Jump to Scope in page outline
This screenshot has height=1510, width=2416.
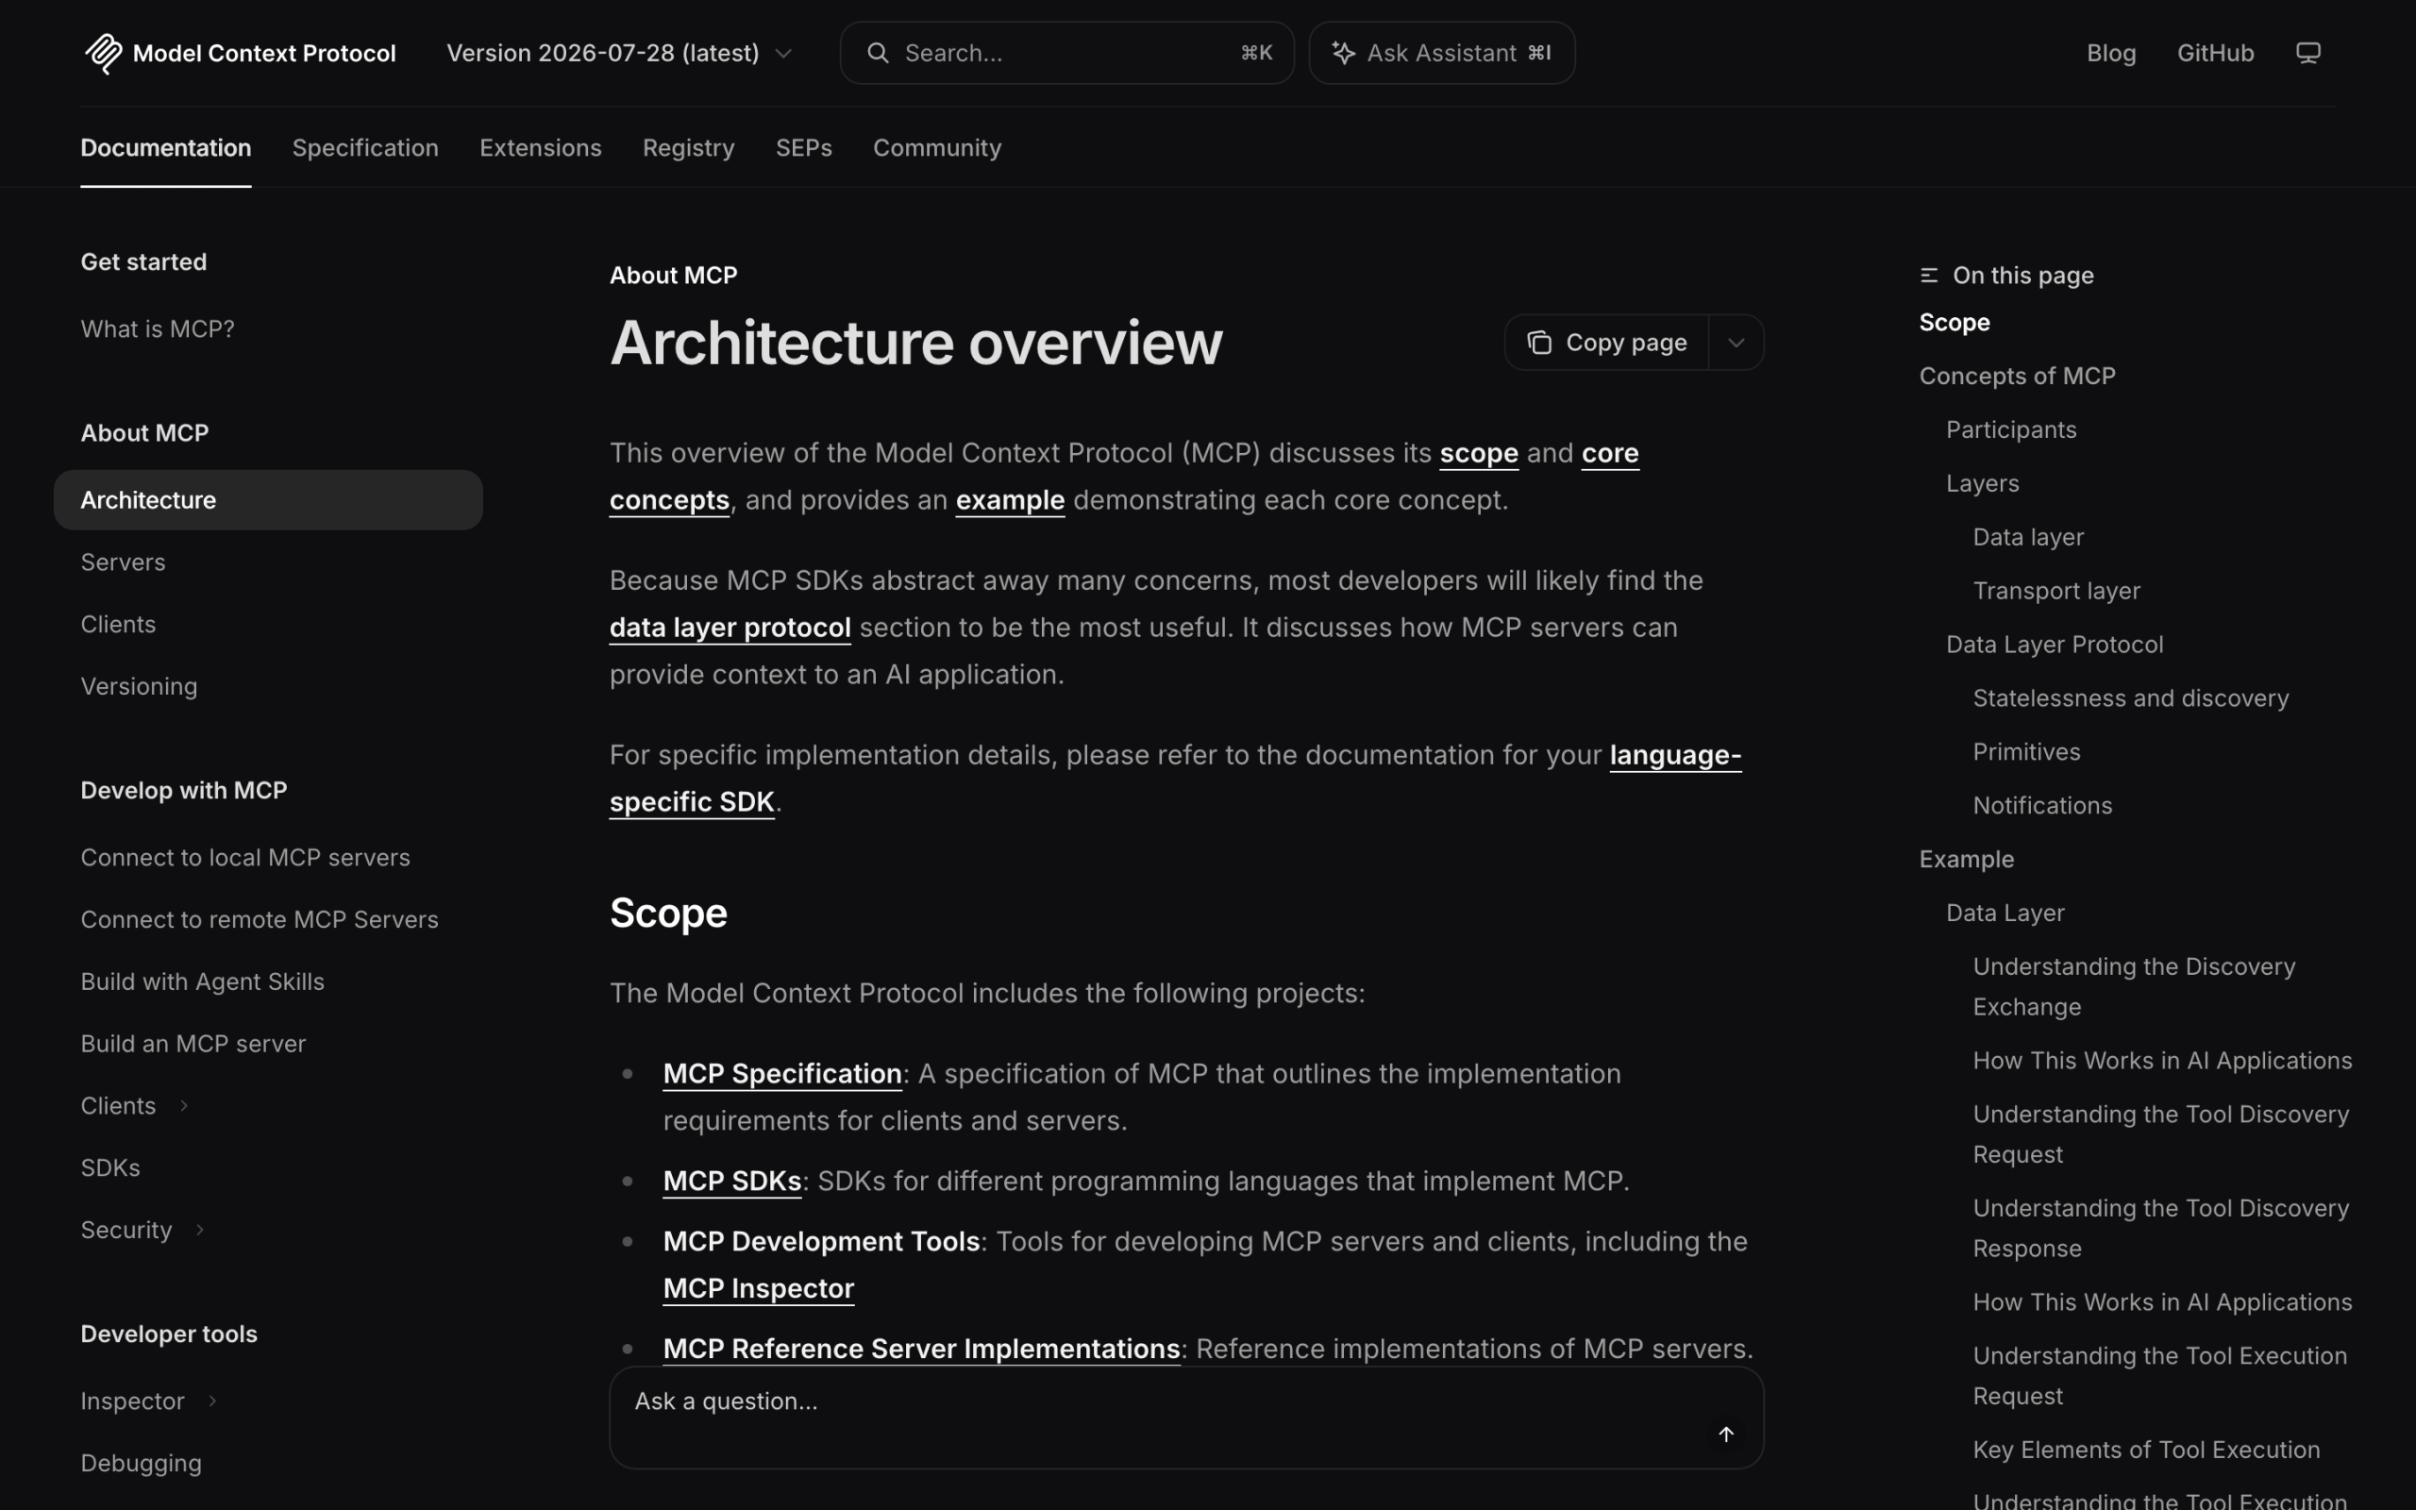1954,323
